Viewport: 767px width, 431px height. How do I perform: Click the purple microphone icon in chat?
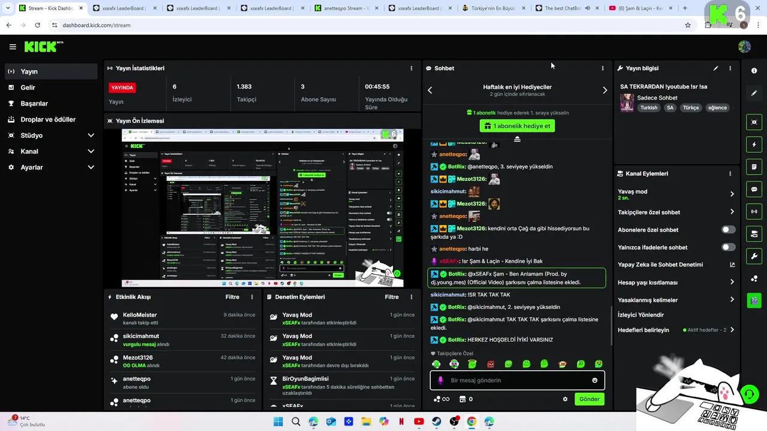(x=440, y=380)
